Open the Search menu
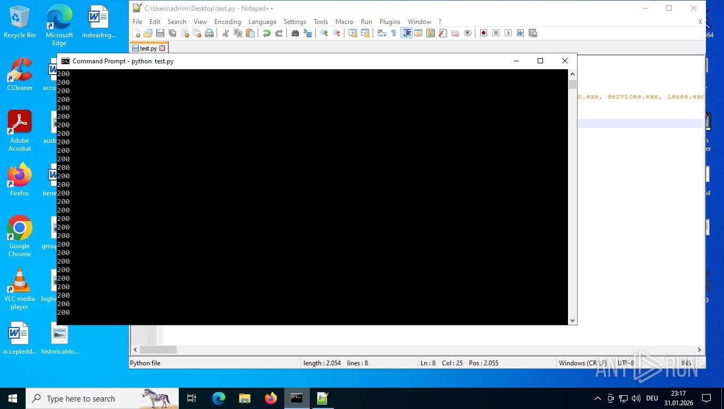 click(177, 22)
